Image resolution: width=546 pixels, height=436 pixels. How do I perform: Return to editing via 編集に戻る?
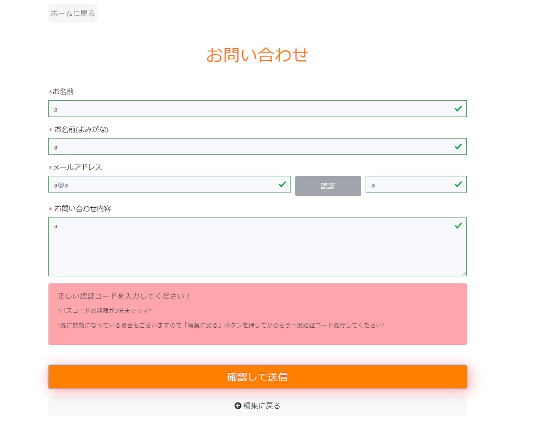257,406
